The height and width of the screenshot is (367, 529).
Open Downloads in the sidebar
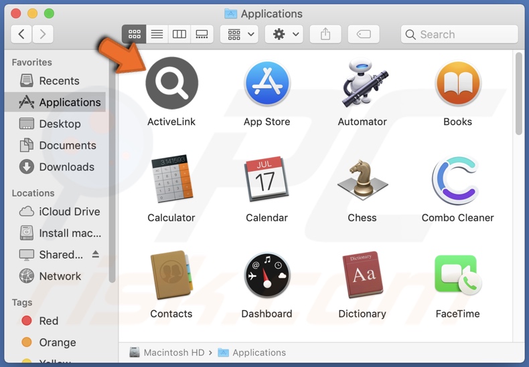tap(56, 167)
